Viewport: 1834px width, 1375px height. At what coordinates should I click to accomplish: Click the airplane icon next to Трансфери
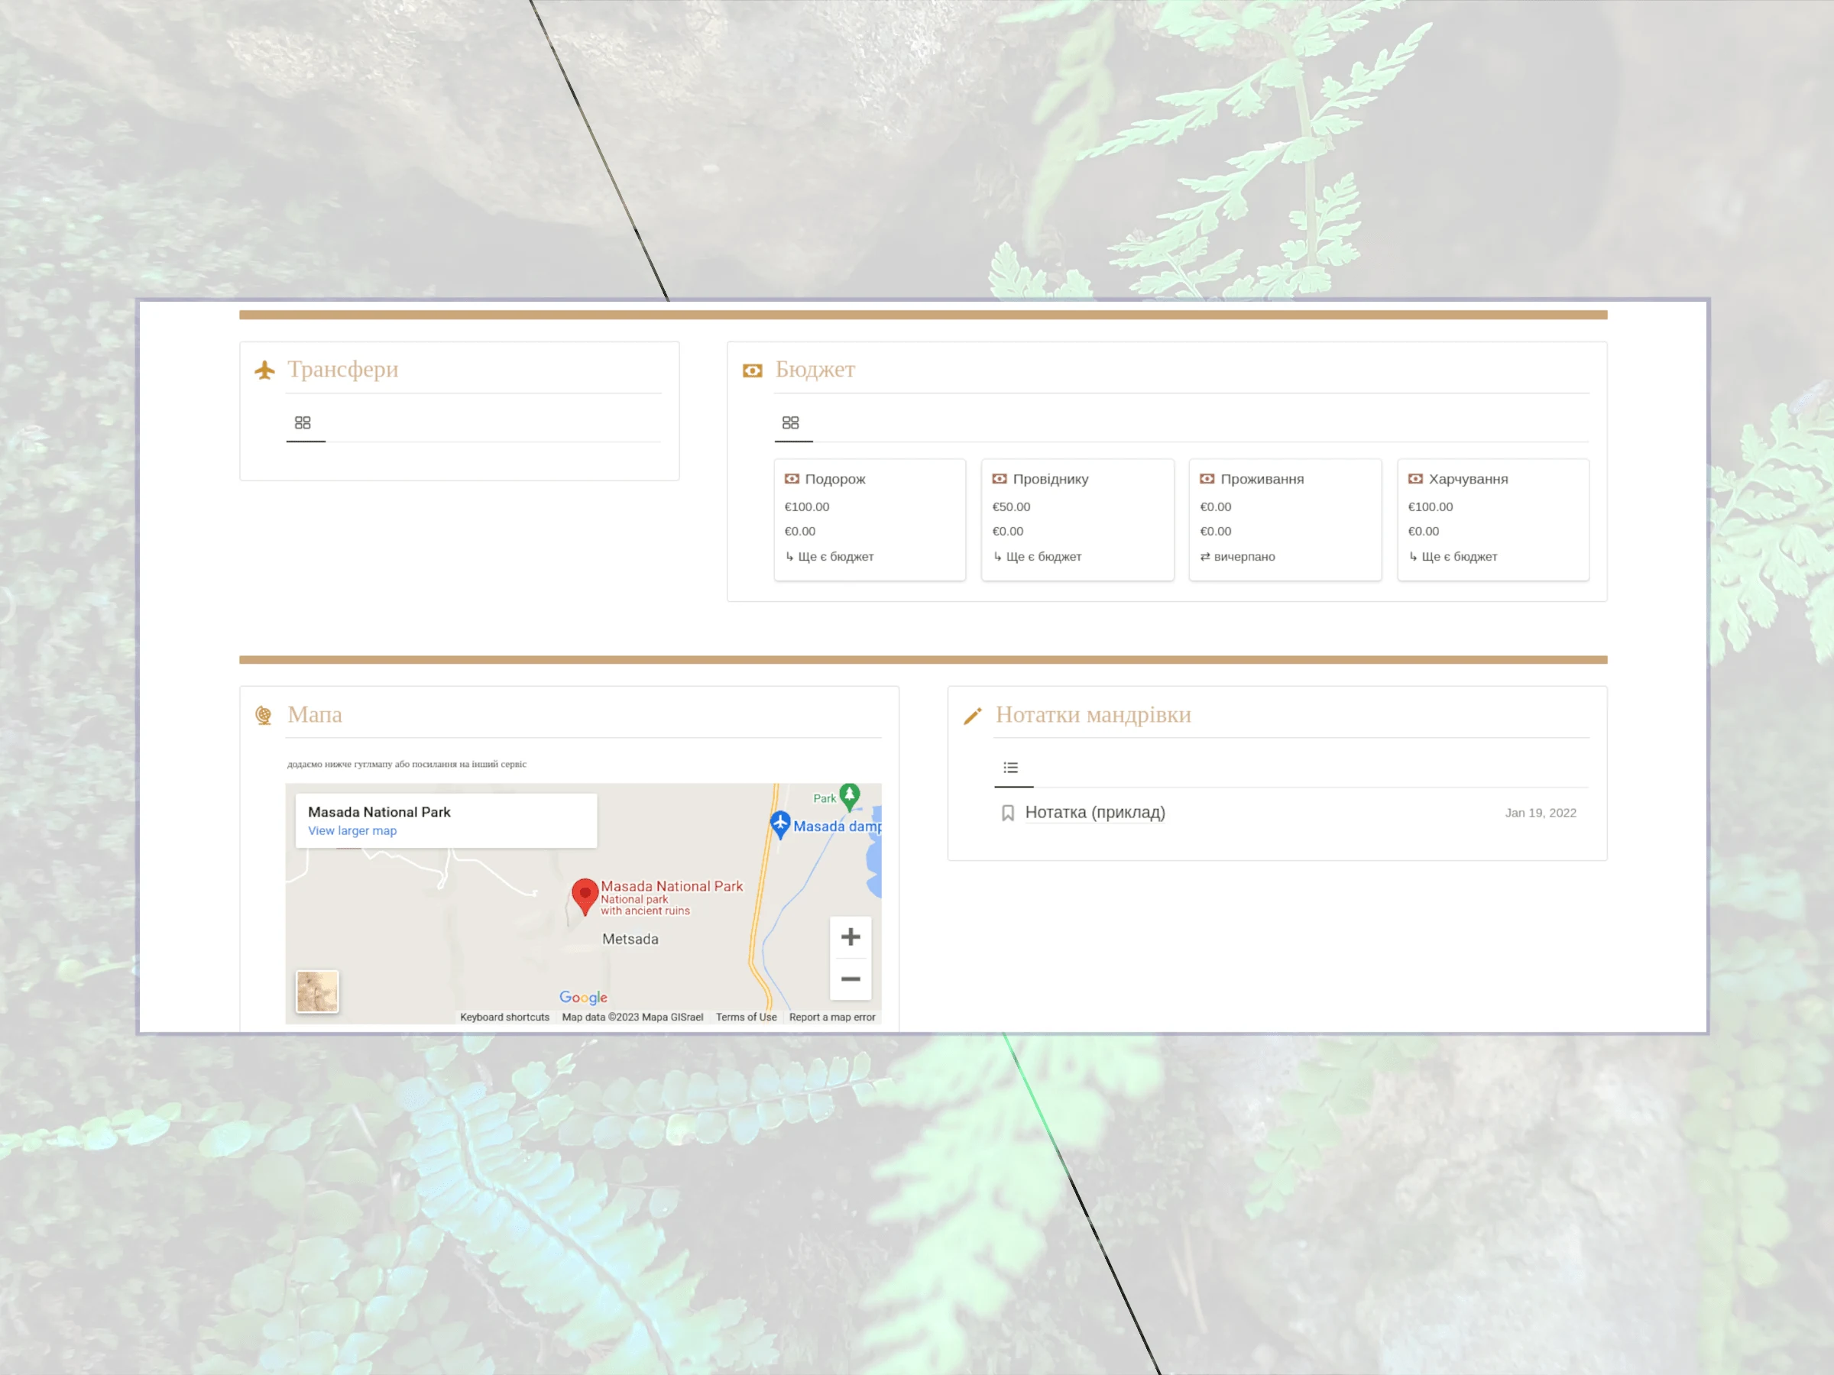(264, 370)
